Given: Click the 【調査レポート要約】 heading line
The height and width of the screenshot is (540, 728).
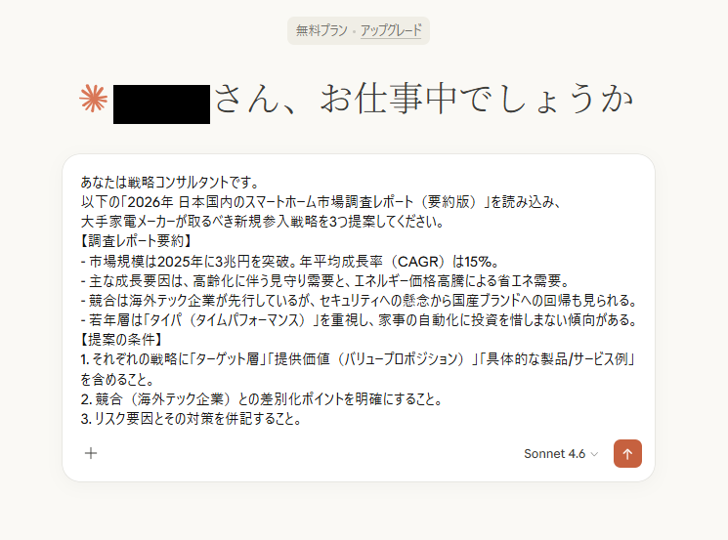Looking at the screenshot, I should [137, 241].
